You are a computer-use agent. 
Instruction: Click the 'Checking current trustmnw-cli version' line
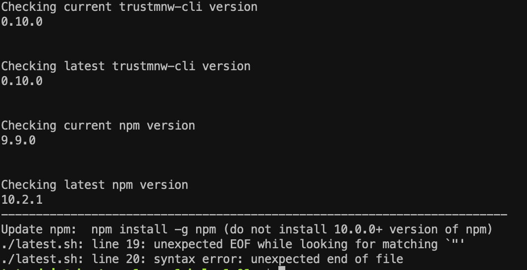click(129, 7)
